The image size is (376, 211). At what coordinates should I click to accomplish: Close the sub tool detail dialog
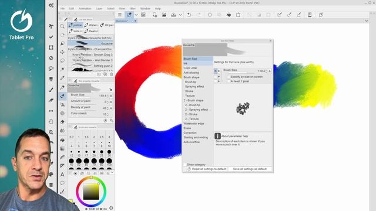(270, 41)
